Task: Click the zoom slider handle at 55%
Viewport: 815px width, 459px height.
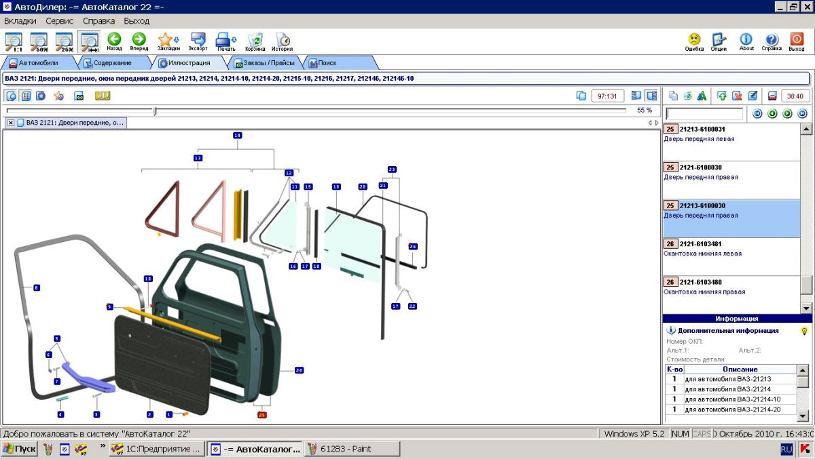Action: click(x=155, y=111)
